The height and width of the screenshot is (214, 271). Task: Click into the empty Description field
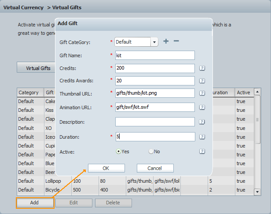coord(154,122)
